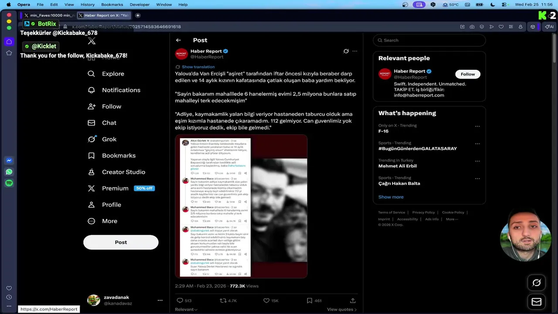The image size is (558, 314).
Task: Click macOS Control Center icon
Action: (504, 4)
